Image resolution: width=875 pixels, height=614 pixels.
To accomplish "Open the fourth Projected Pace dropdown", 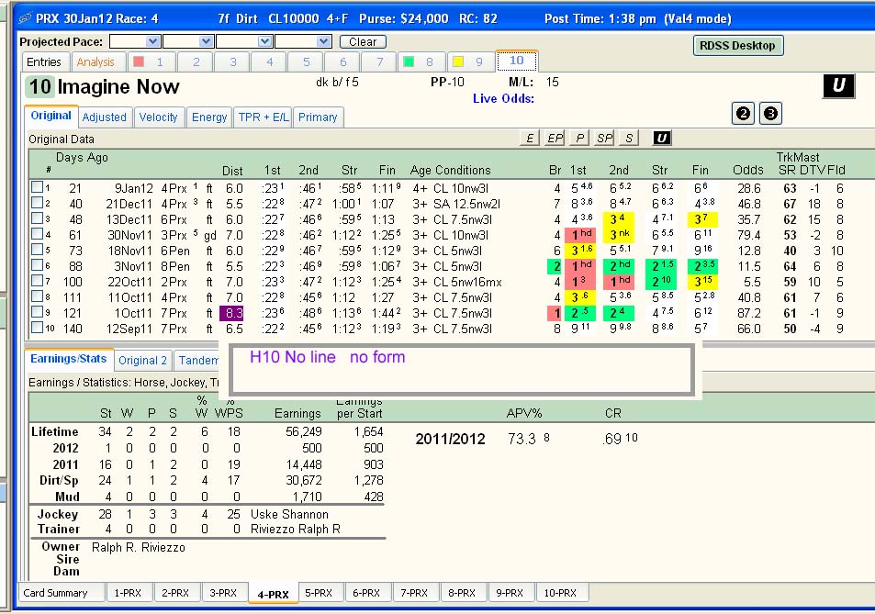I will [324, 41].
